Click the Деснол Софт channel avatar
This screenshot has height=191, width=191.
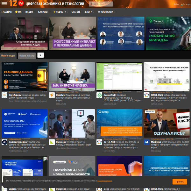click(x=99, y=95)
